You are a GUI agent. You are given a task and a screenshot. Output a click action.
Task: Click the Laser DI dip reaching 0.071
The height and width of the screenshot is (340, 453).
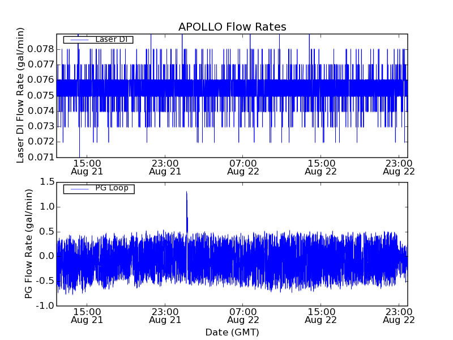point(79,149)
